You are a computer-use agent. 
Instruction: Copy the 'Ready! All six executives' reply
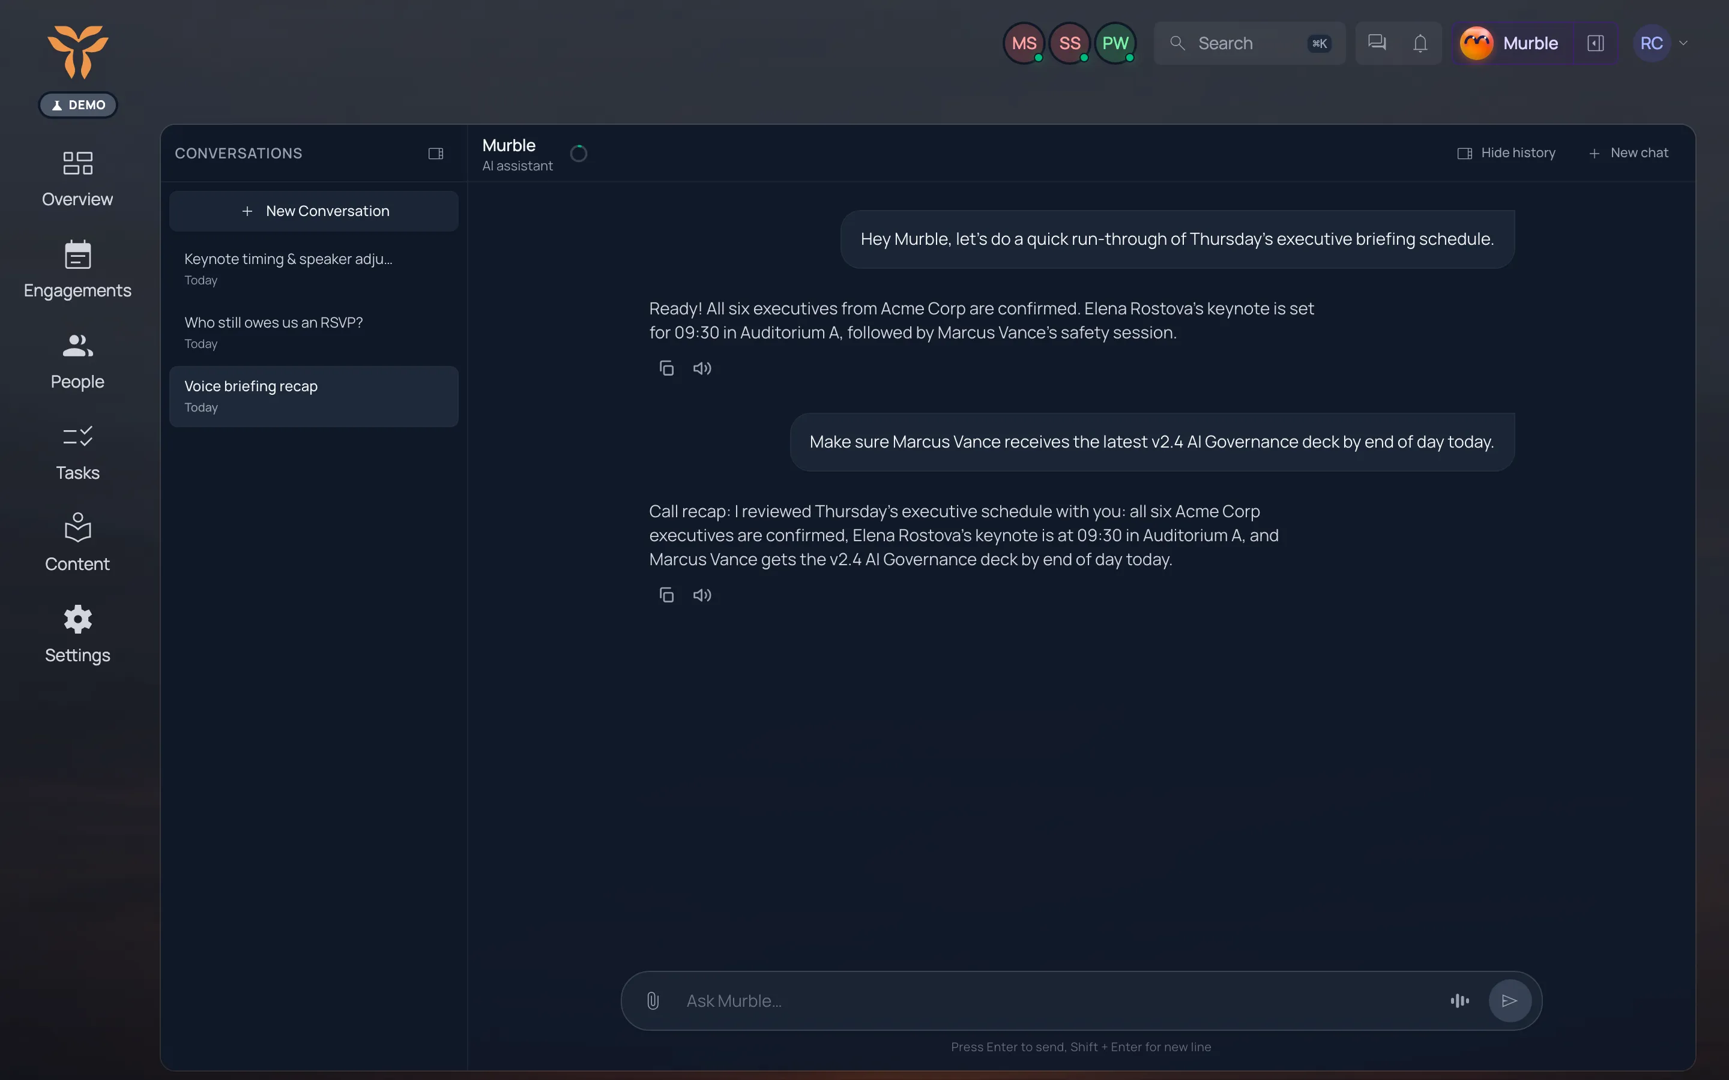[666, 368]
